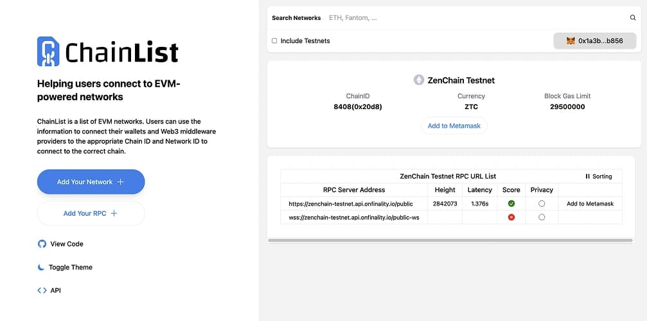Click the pause-style icon beside Sorting
Viewport: 647px width, 321px height.
click(588, 177)
